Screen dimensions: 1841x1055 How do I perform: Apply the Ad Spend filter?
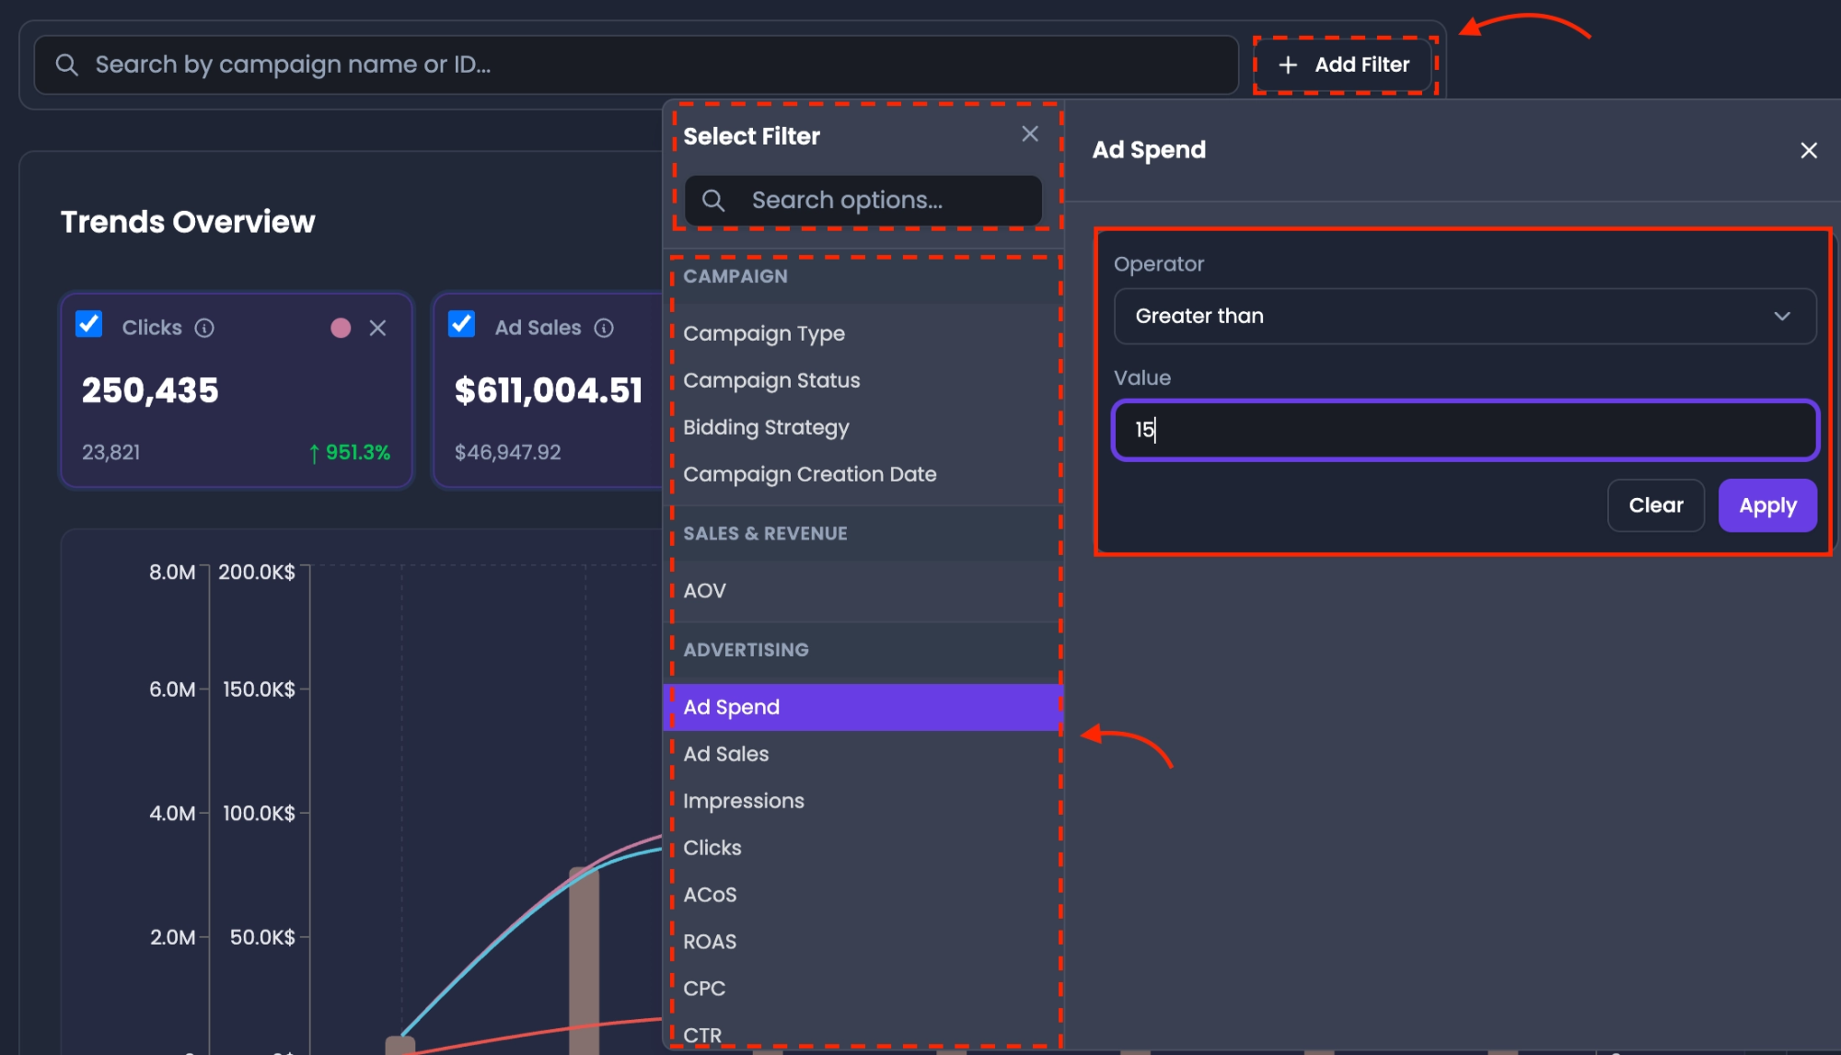coord(1767,505)
